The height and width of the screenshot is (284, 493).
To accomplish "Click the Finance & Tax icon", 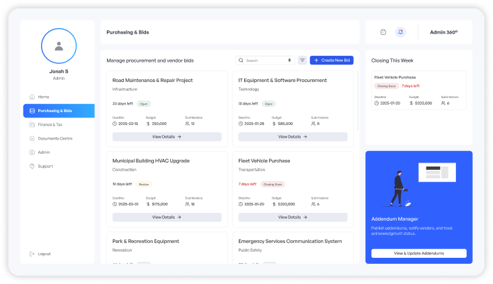I will pyautogui.click(x=32, y=125).
